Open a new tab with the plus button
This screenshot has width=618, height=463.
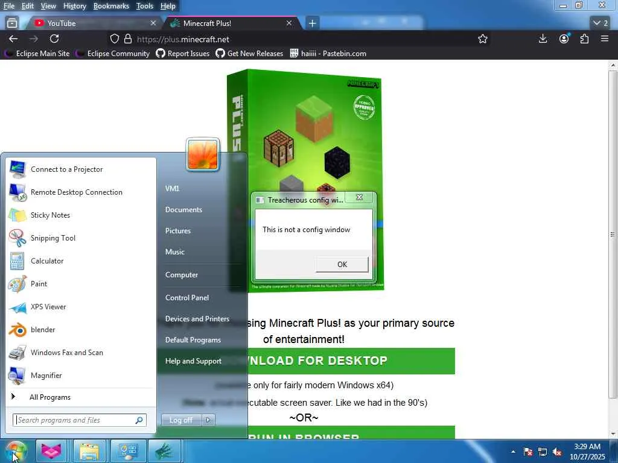[x=312, y=24]
